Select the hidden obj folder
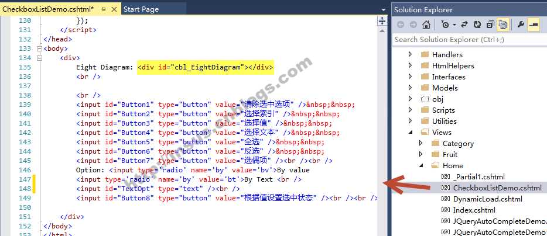The image size is (547, 236). 438,99
